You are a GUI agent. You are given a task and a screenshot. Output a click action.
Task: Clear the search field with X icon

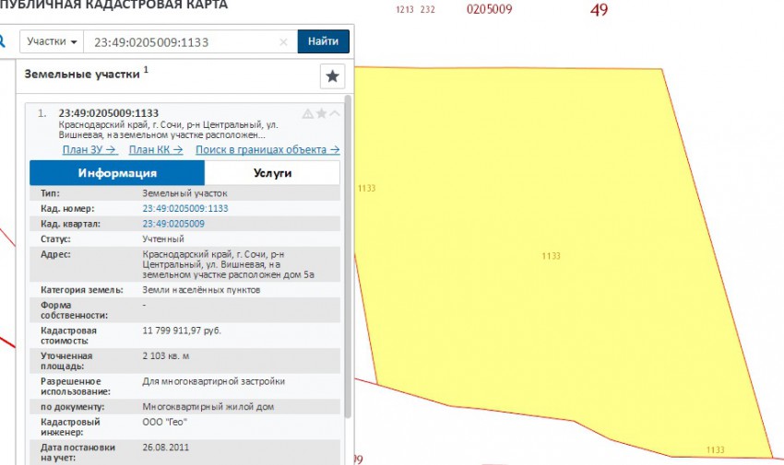point(284,42)
